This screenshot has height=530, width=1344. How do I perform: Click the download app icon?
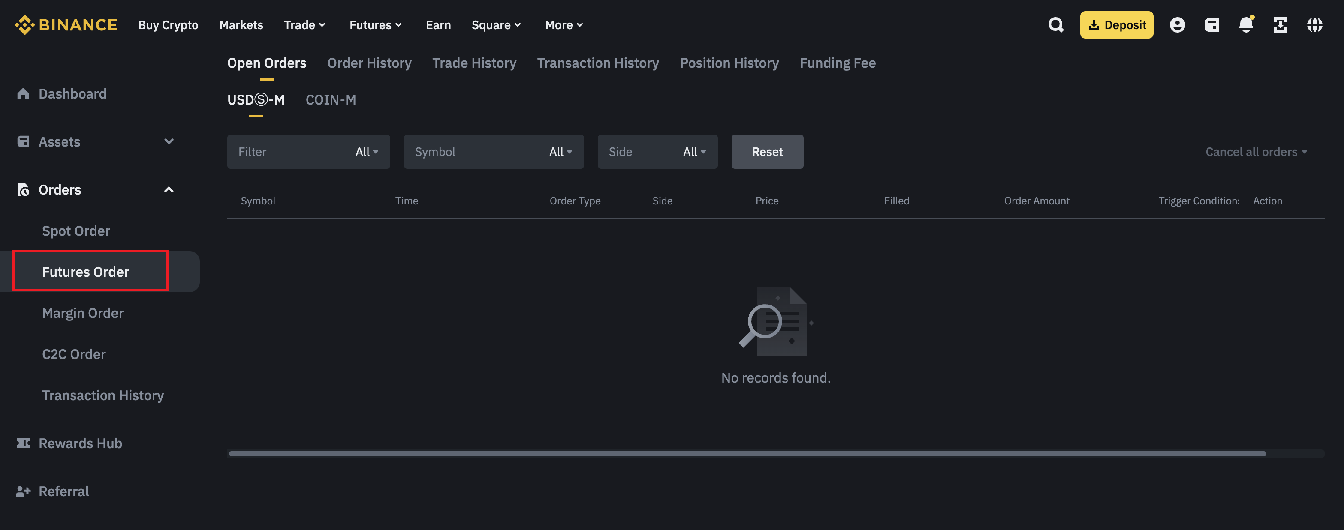pos(1281,25)
